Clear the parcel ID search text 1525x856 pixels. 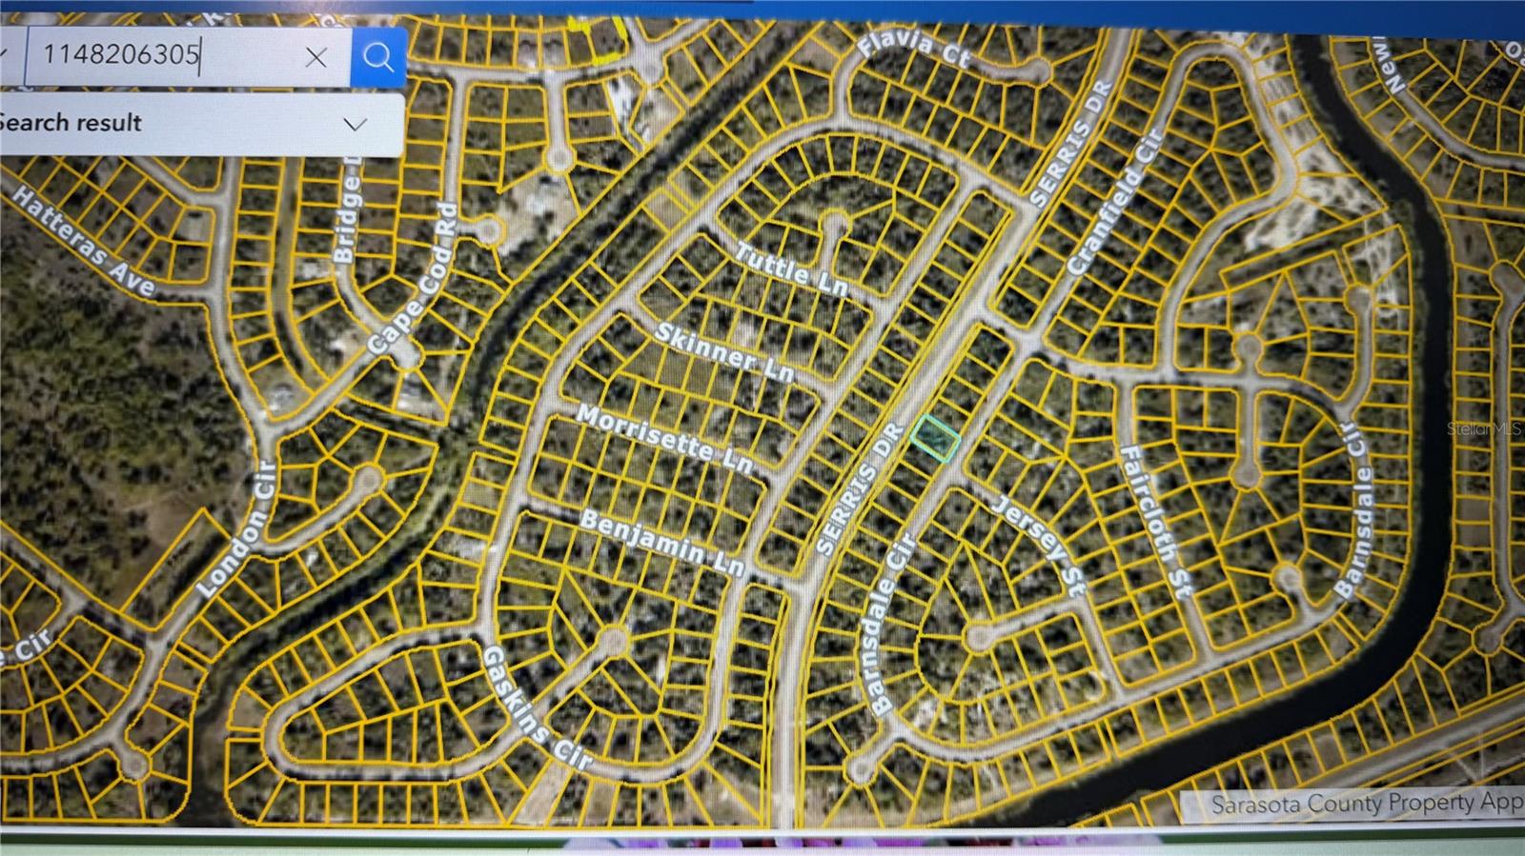tap(316, 57)
